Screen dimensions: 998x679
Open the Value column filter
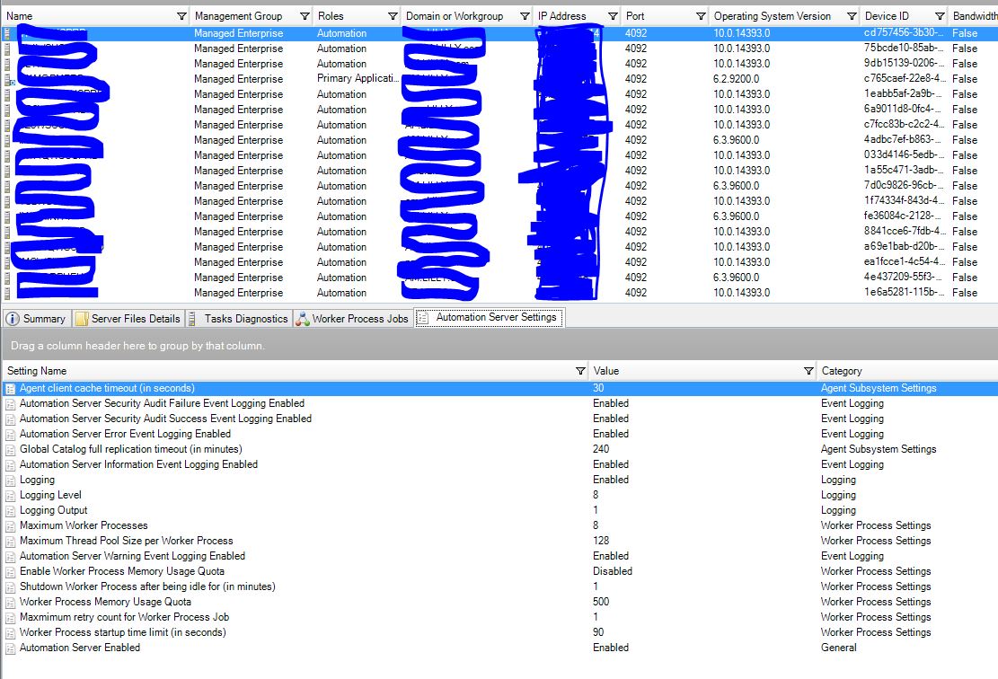tap(808, 371)
